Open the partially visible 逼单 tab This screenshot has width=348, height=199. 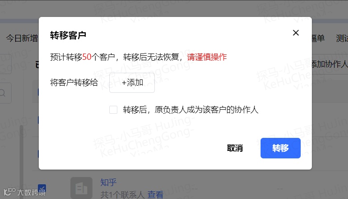coord(318,38)
